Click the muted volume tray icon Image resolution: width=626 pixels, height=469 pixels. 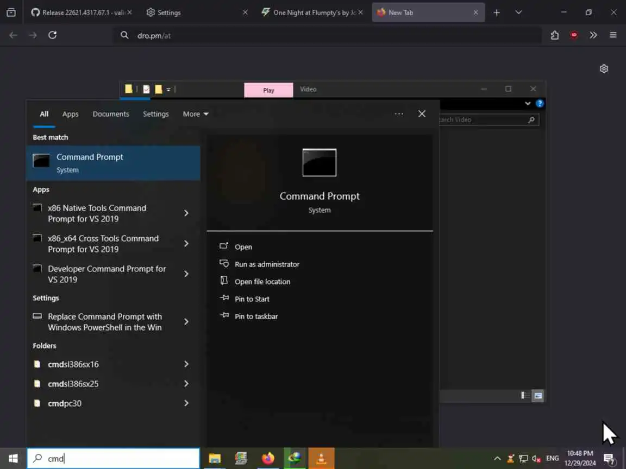tap(536, 459)
